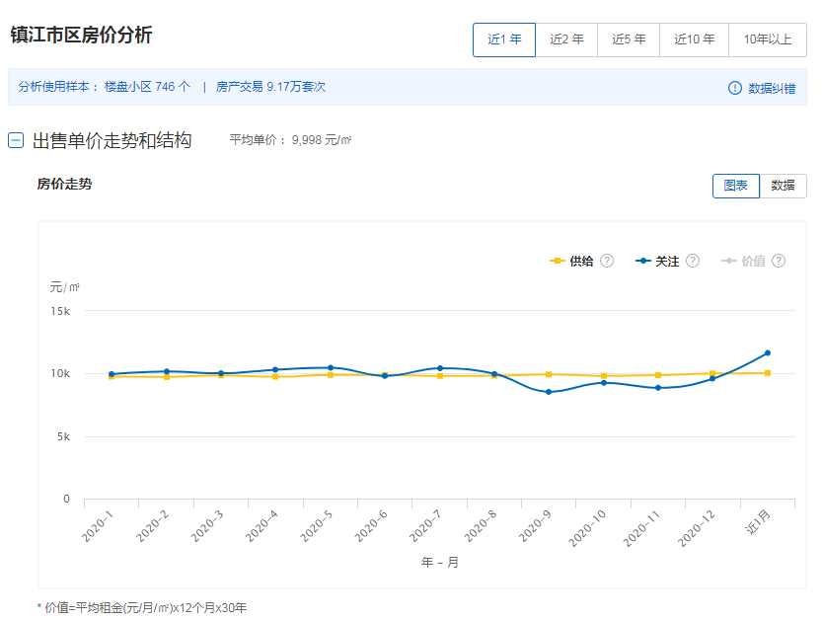Click the 数据纠错 info circle icon
This screenshot has width=822, height=620.
[735, 87]
